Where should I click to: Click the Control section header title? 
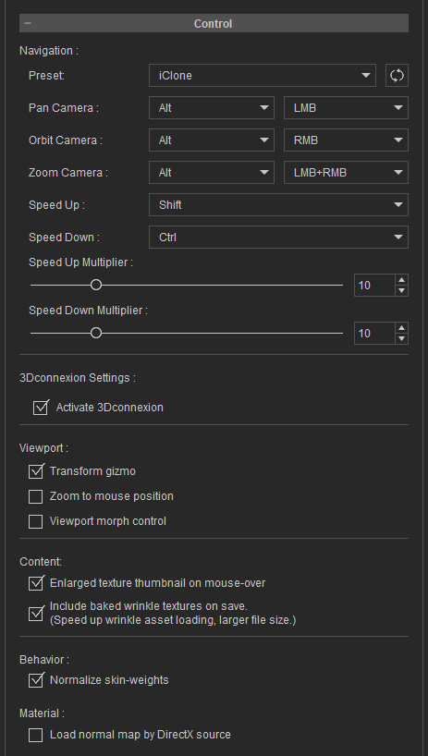click(x=213, y=24)
